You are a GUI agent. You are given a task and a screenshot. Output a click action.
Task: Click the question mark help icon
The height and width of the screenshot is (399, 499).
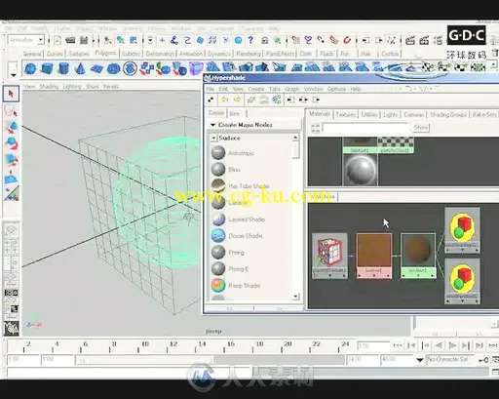250,40
